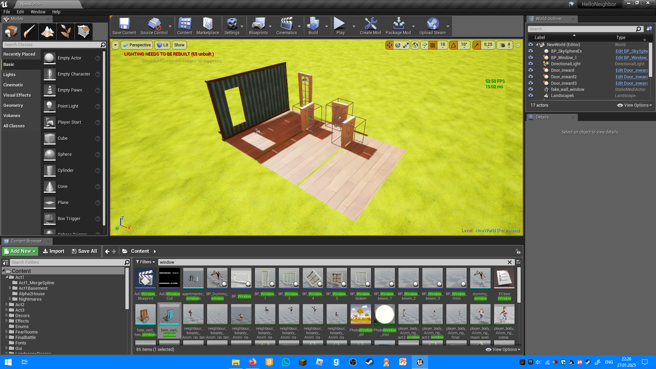
Task: Clear the window search text
Action: click(x=509, y=262)
